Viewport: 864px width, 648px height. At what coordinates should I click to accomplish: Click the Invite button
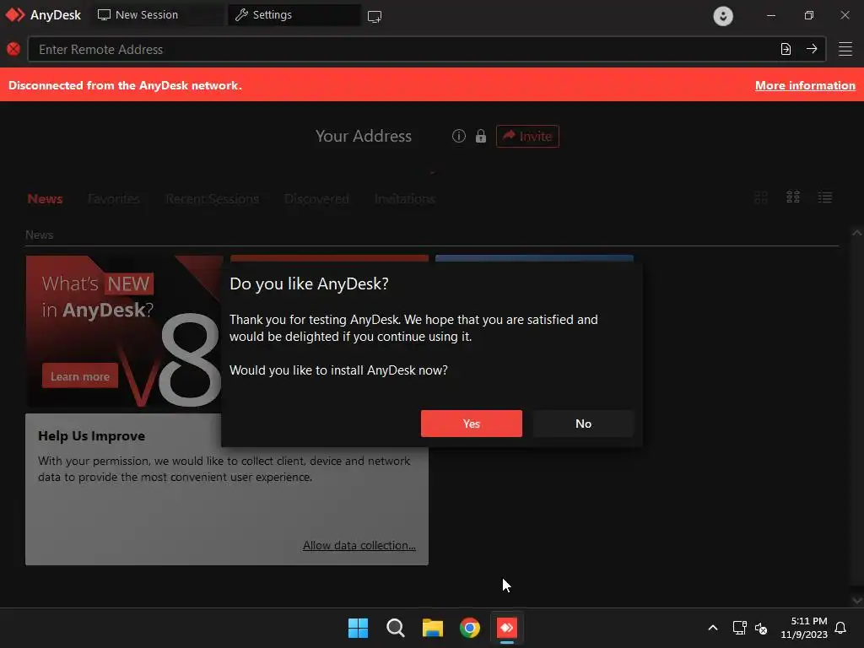527,136
